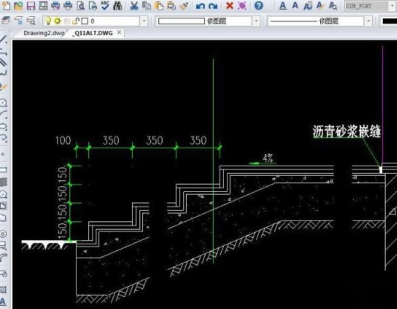Select the Circle tool in the left toolbar
This screenshot has height=309, width=397.
coord(3,103)
